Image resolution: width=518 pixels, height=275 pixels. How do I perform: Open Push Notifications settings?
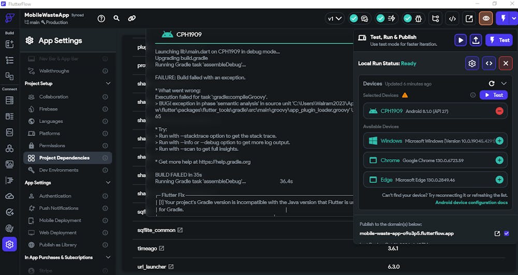tap(67, 208)
